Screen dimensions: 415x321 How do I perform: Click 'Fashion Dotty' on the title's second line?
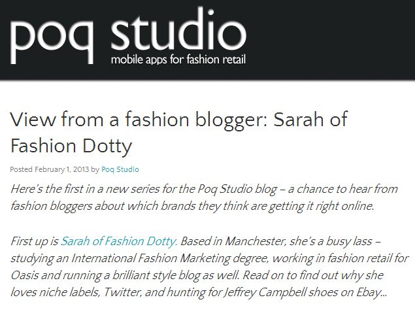(x=71, y=146)
